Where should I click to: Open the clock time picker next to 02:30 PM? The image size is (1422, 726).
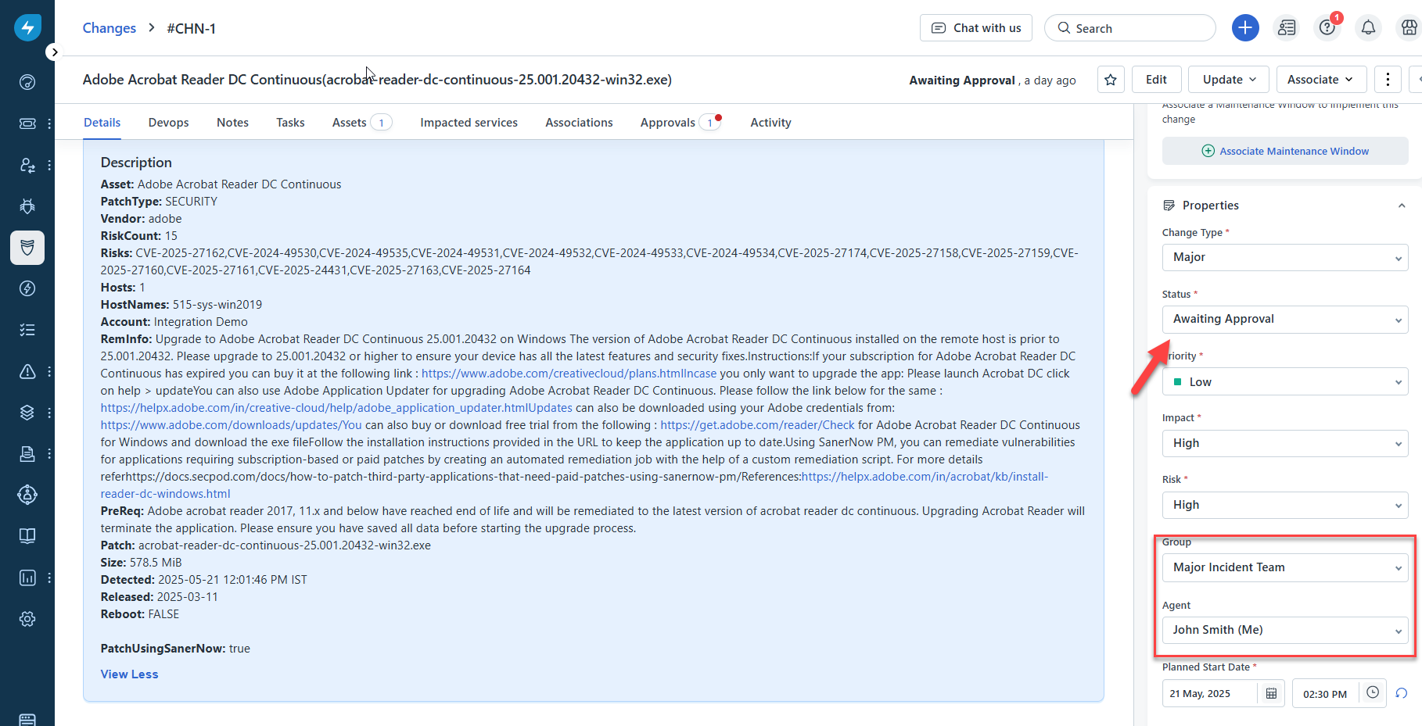tap(1373, 692)
